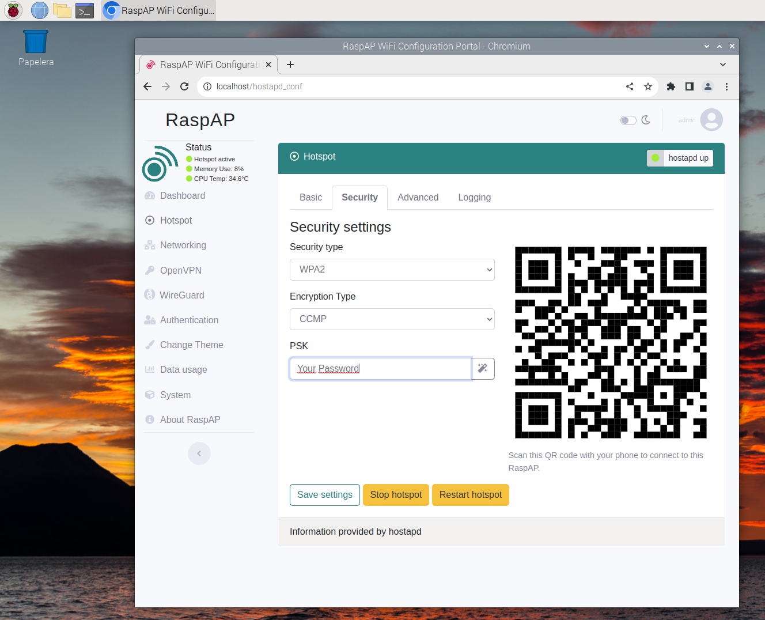Click Restart hotspot button

pos(471,495)
